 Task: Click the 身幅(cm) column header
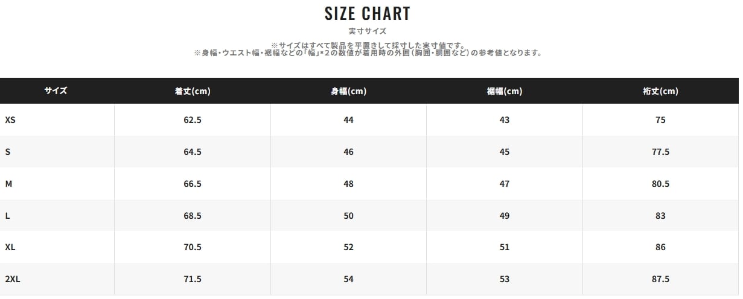[348, 92]
